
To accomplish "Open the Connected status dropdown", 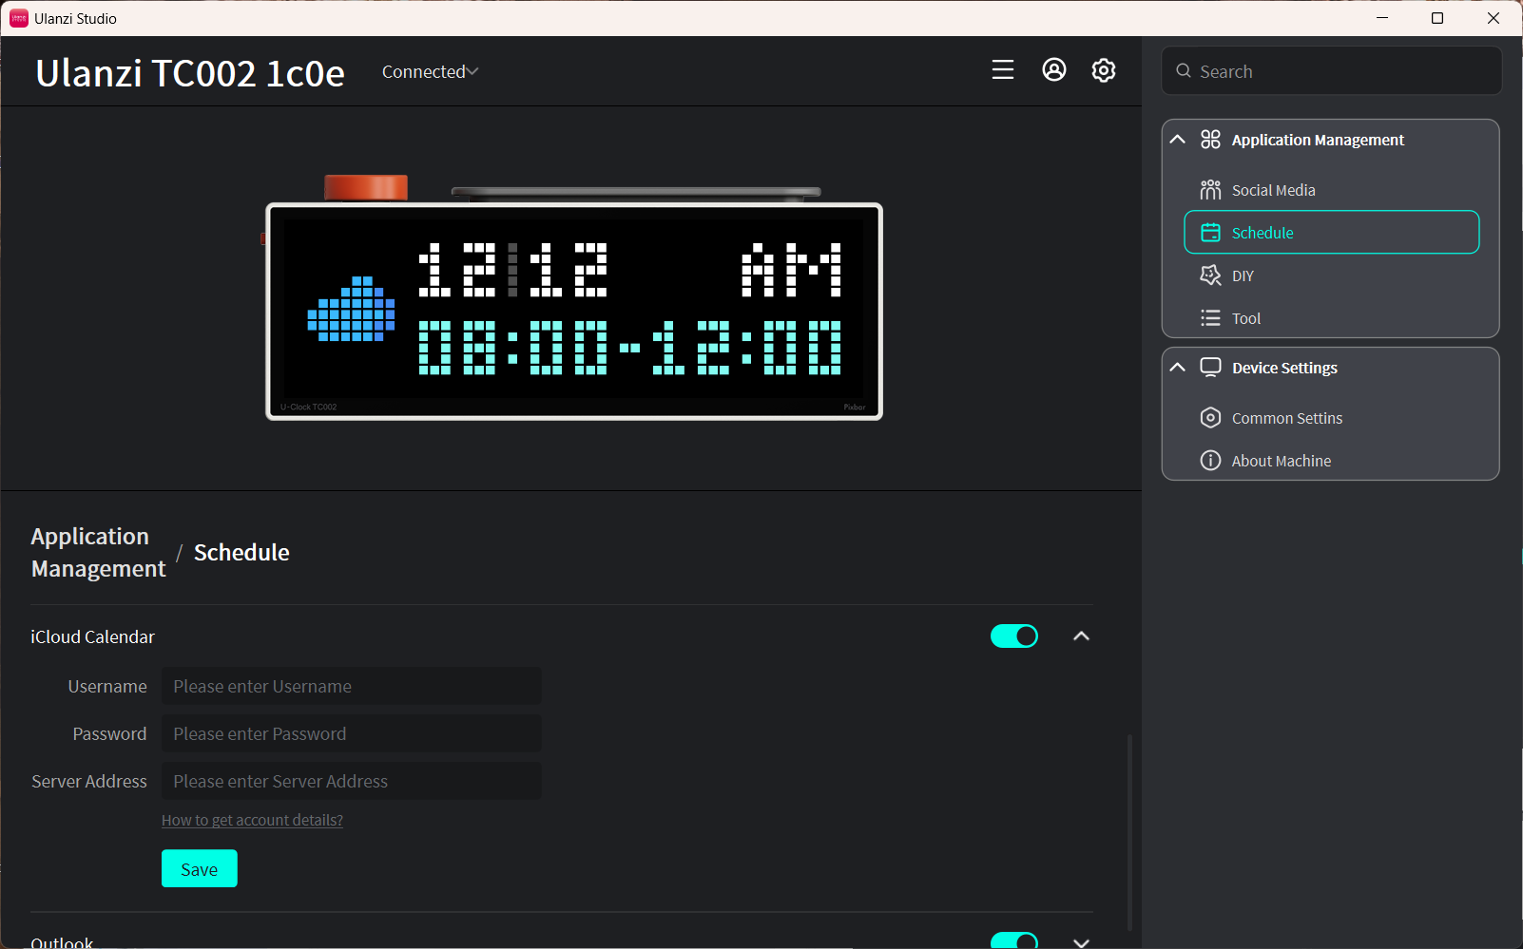I will tap(430, 71).
